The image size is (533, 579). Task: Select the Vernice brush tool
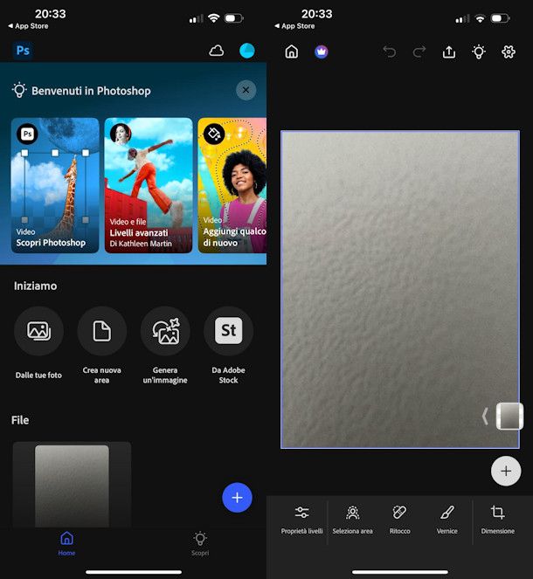point(447,520)
